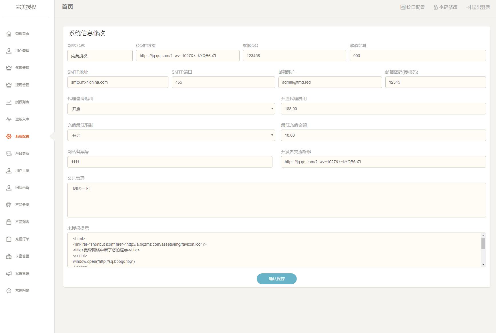Open 卡密管理 from the sidebar
Viewport: 496px width, 333px height.
(22, 256)
